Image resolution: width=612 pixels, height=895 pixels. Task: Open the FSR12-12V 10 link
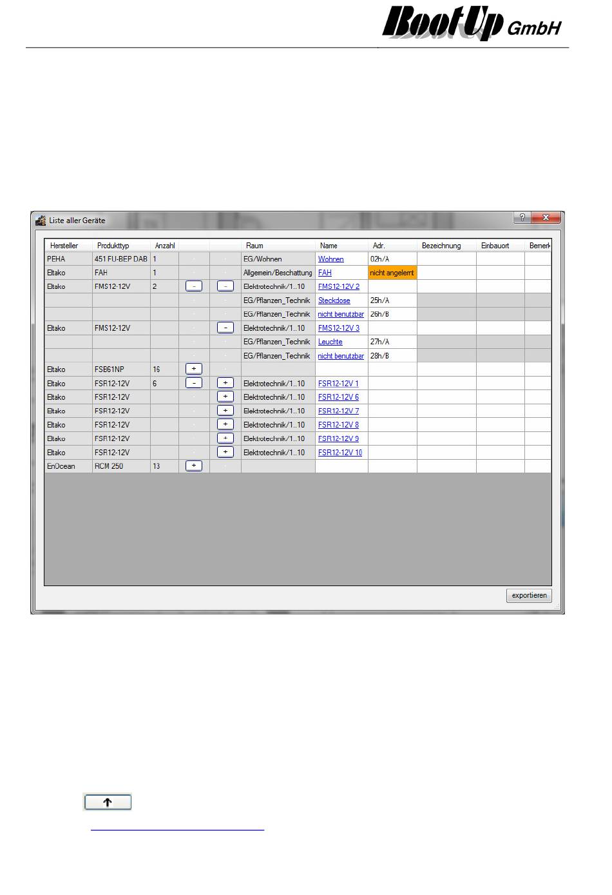pyautogui.click(x=340, y=453)
